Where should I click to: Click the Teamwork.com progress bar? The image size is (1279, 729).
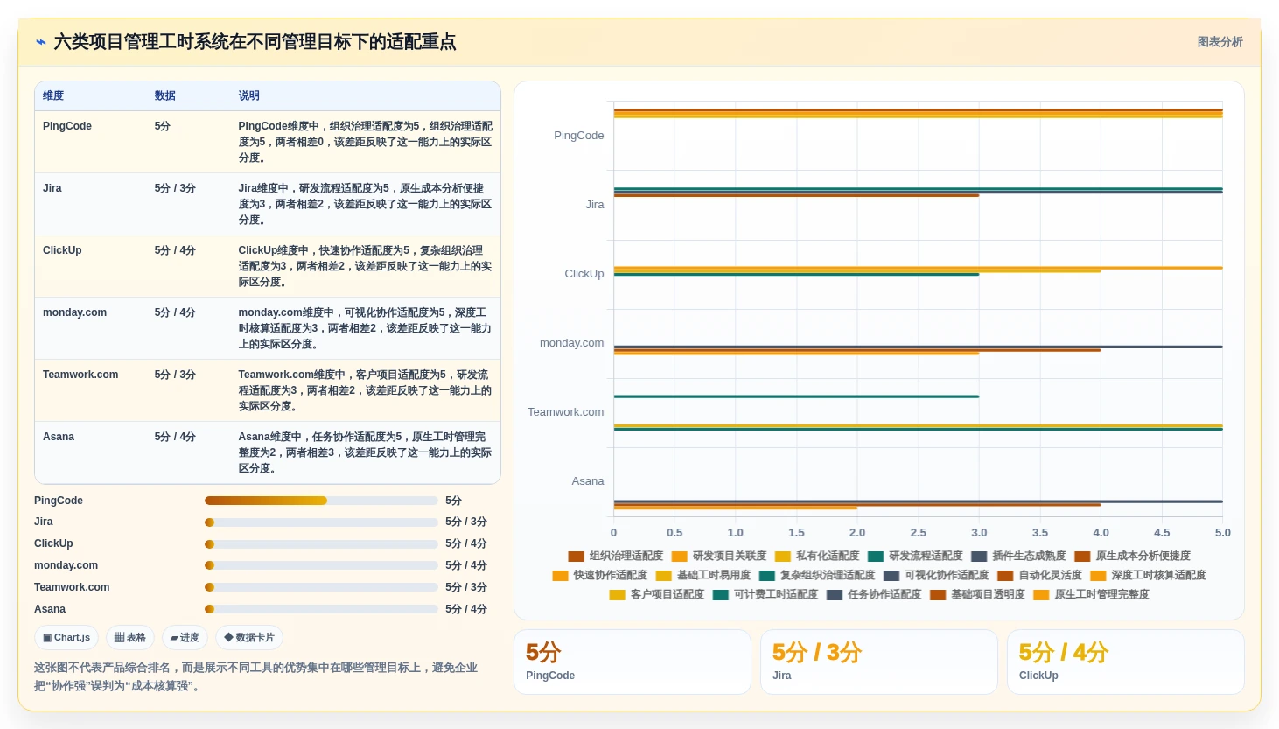pos(321,587)
